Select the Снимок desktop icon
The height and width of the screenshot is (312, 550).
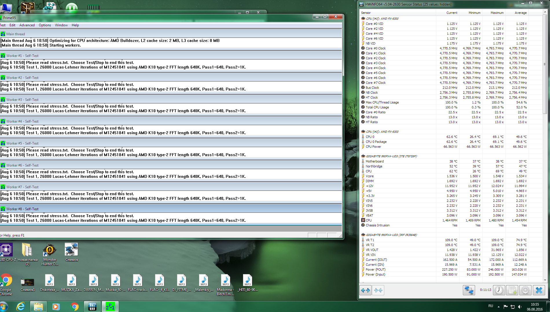(71, 252)
